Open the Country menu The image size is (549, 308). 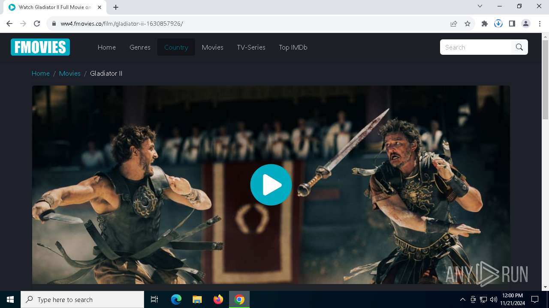[176, 47]
